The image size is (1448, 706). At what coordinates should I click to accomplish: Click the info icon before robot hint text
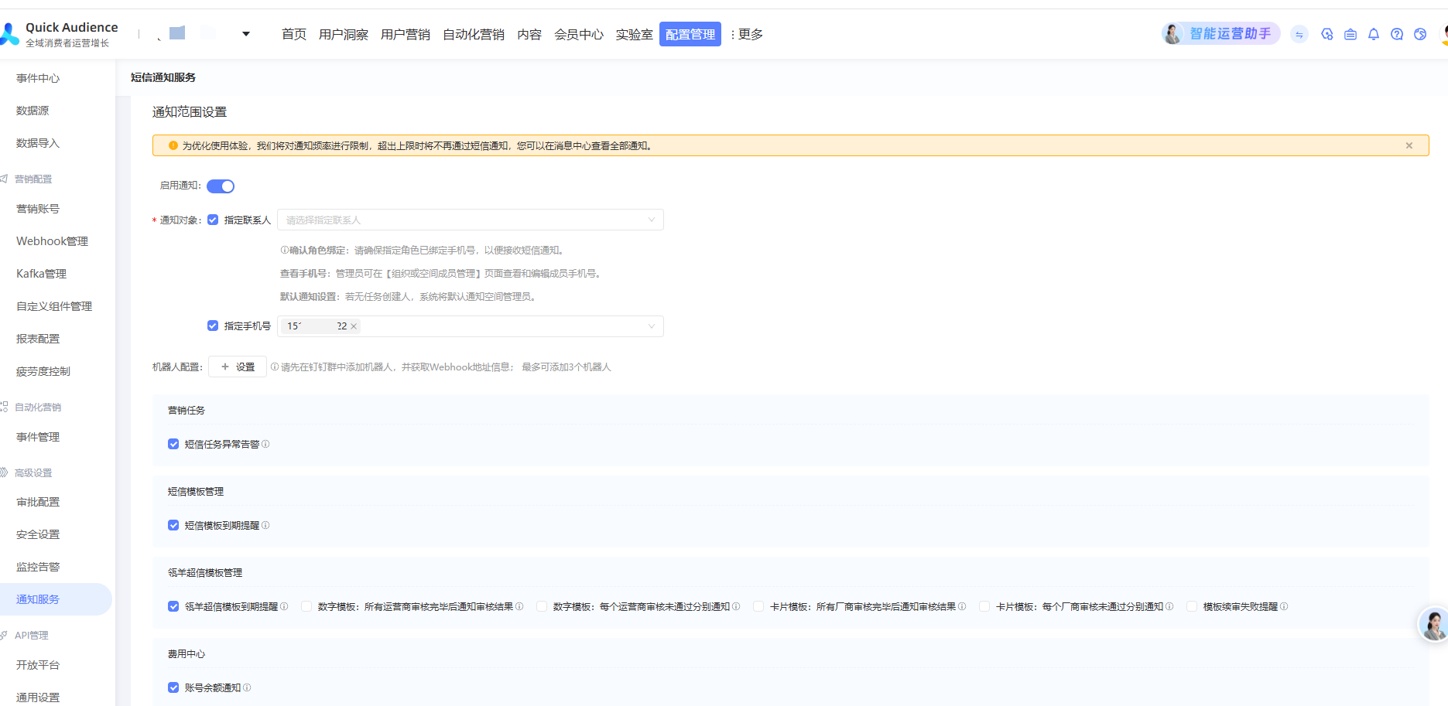tap(274, 367)
